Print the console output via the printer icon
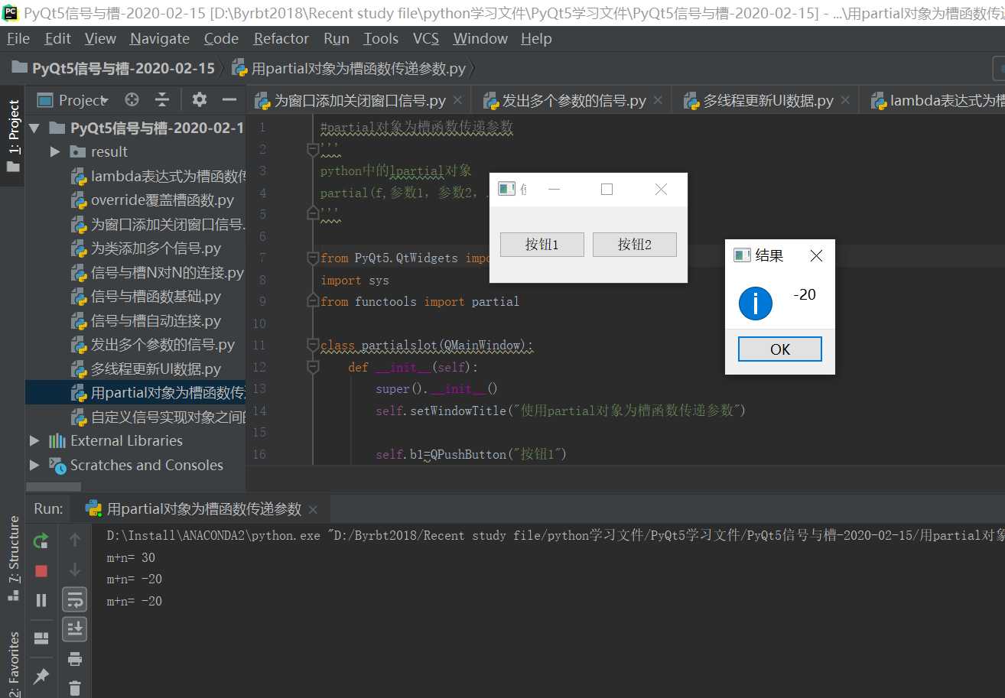 point(74,658)
